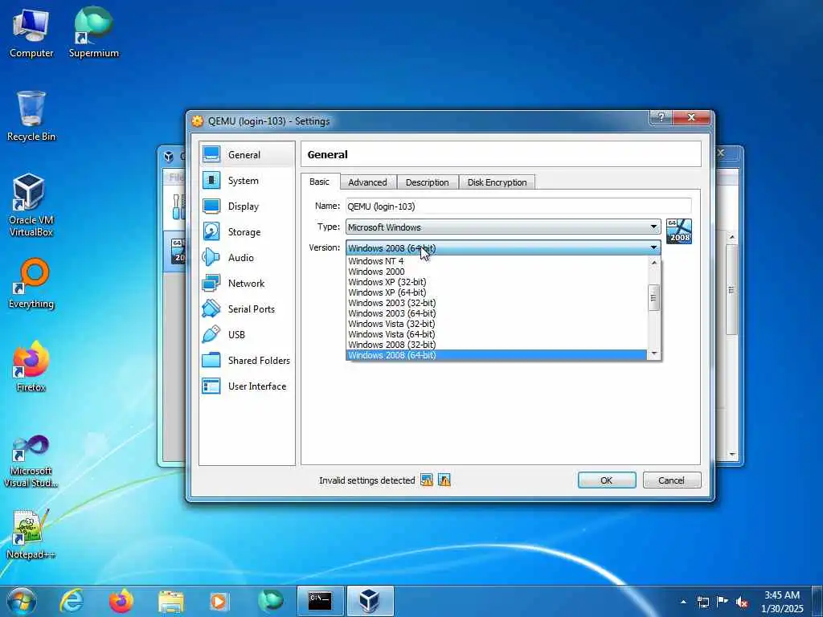Choose Windows XP (32-bit) version

[x=496, y=282]
